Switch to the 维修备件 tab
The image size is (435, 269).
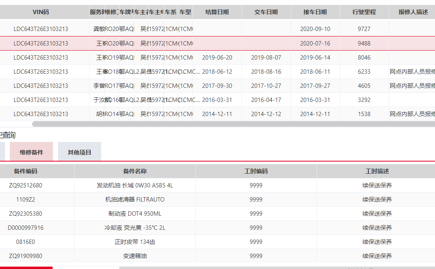31,151
